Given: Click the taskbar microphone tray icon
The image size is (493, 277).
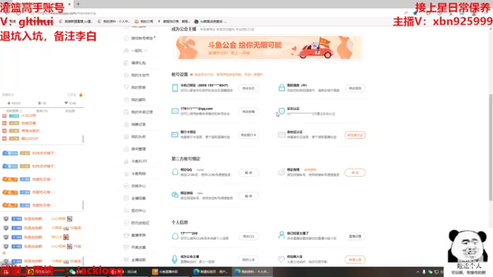Looking at the screenshot, I should (424, 272).
